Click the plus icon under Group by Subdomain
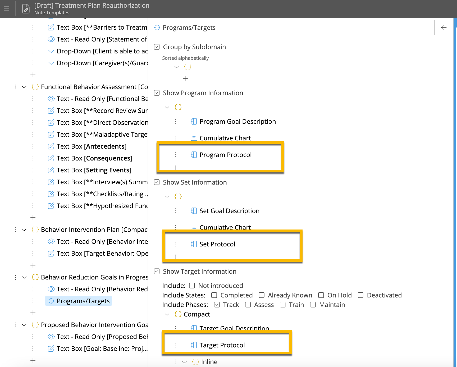This screenshot has height=367, width=457. (185, 79)
